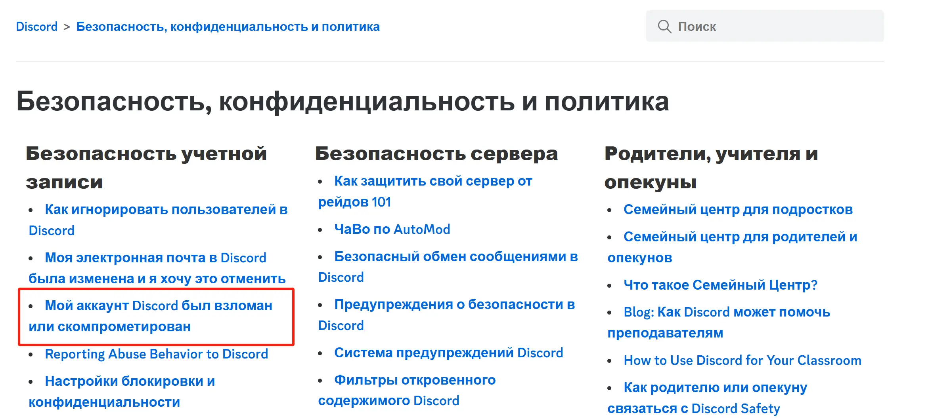
Task: Open Система предупреждений Discord article
Action: coord(448,353)
